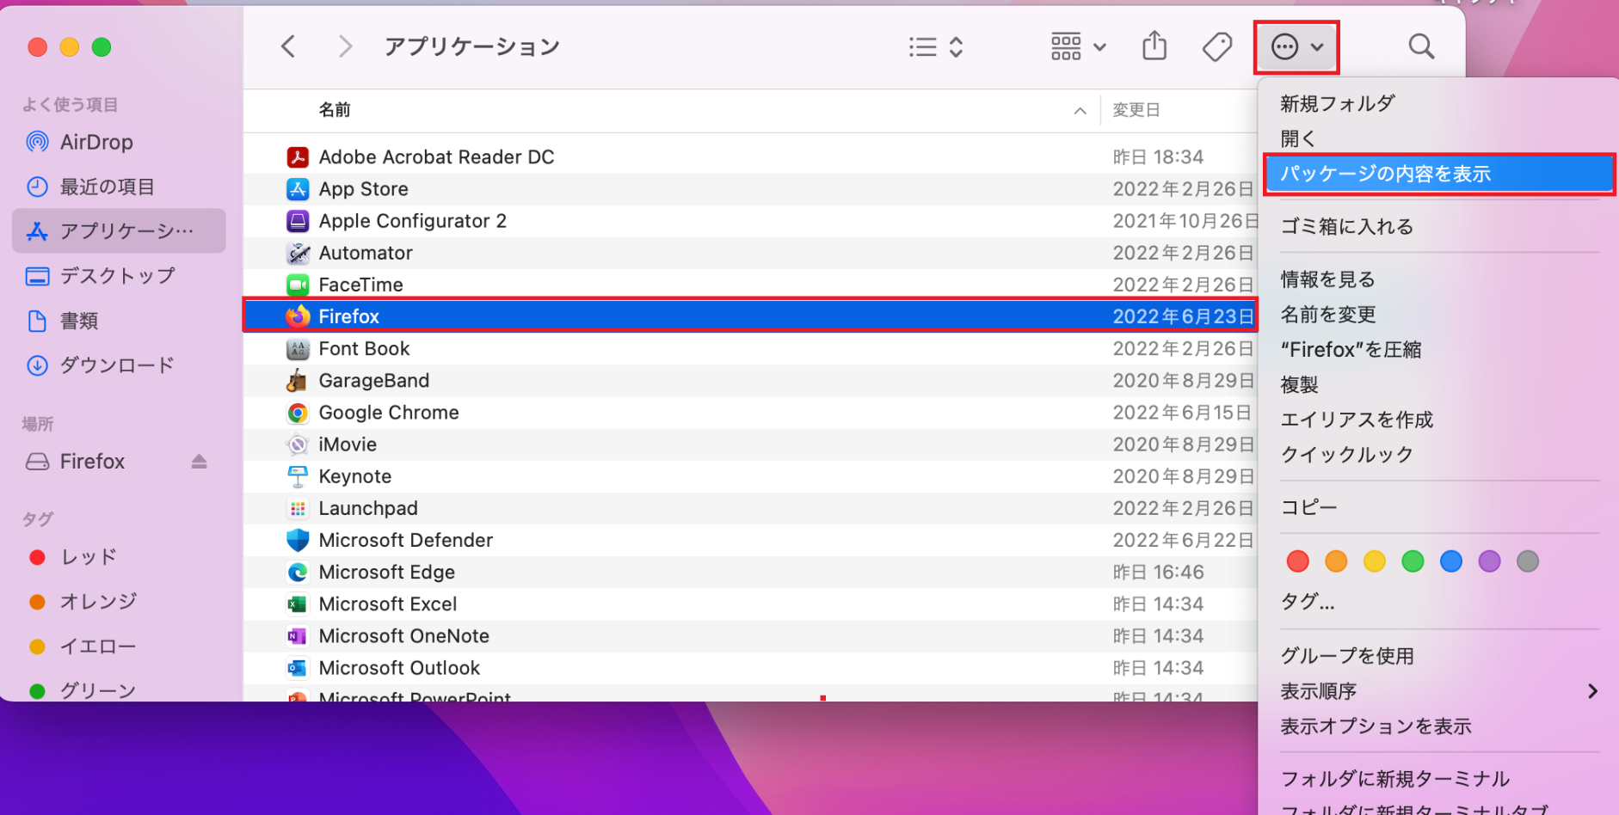The image size is (1619, 815).
Task: Select the Launchpad app icon
Action: (298, 508)
